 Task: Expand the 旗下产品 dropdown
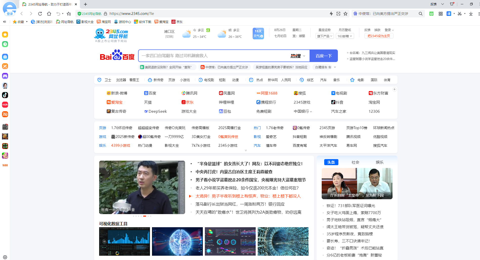(x=325, y=36)
